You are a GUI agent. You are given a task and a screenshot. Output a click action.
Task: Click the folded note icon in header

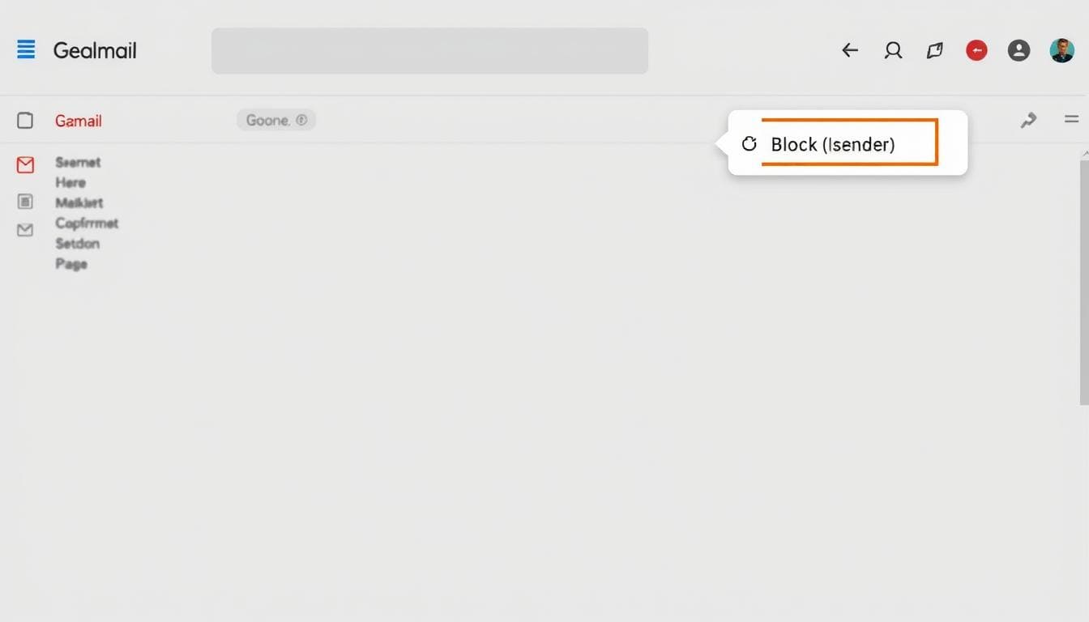click(x=934, y=51)
